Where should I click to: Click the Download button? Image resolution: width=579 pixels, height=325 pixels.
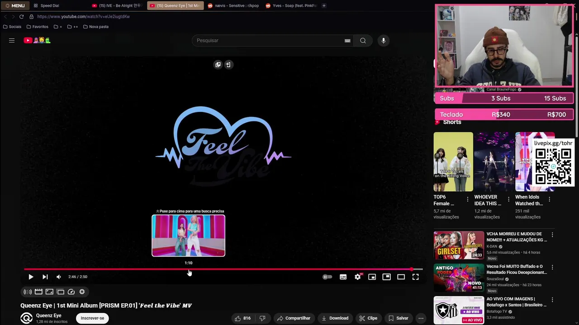(335, 318)
